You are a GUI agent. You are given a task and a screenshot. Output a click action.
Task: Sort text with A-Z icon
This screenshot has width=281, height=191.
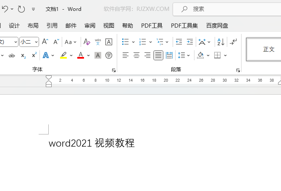coord(221,42)
